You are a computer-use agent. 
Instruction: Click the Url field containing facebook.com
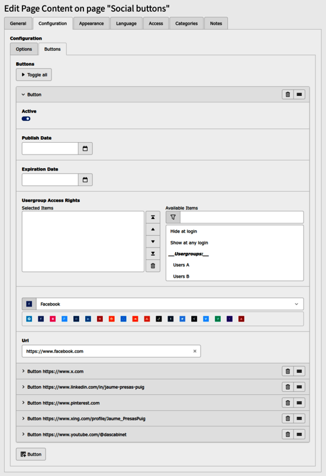coord(111,351)
